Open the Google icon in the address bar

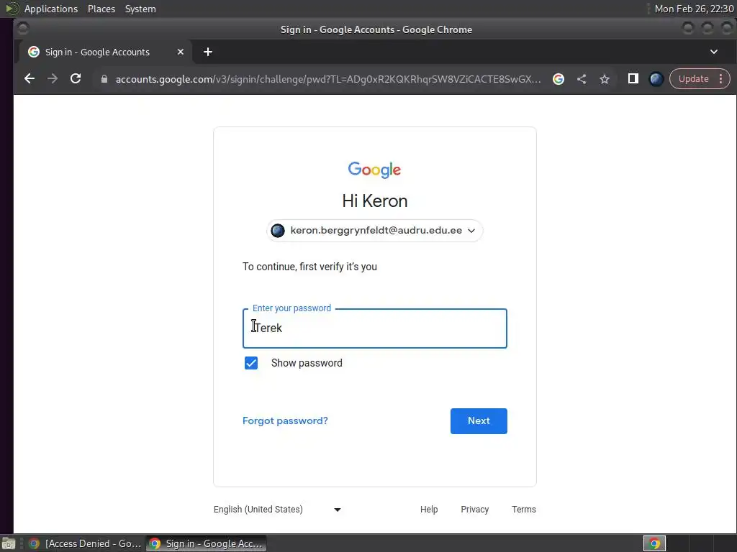tap(559, 79)
